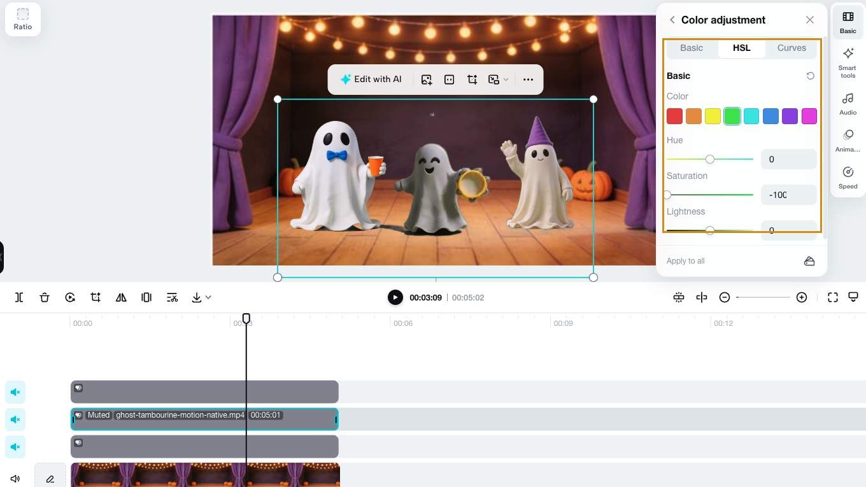866x487 pixels.
Task: Split the clip at the playhead
Action: (19, 297)
